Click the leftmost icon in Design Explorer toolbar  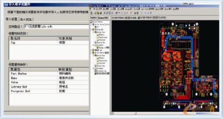click(92, 13)
